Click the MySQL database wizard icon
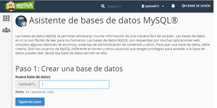Screen dimensions: 217x108 pyautogui.click(x=21, y=21)
